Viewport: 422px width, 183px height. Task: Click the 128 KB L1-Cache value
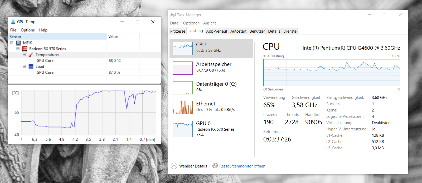coord(378,135)
